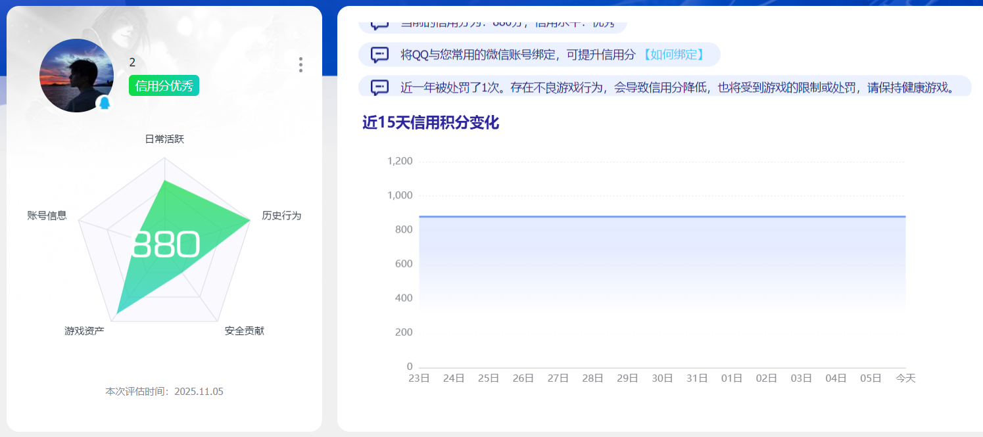Select the 日常活跃 radar axis label
Viewport: 983px width, 437px height.
tap(164, 139)
